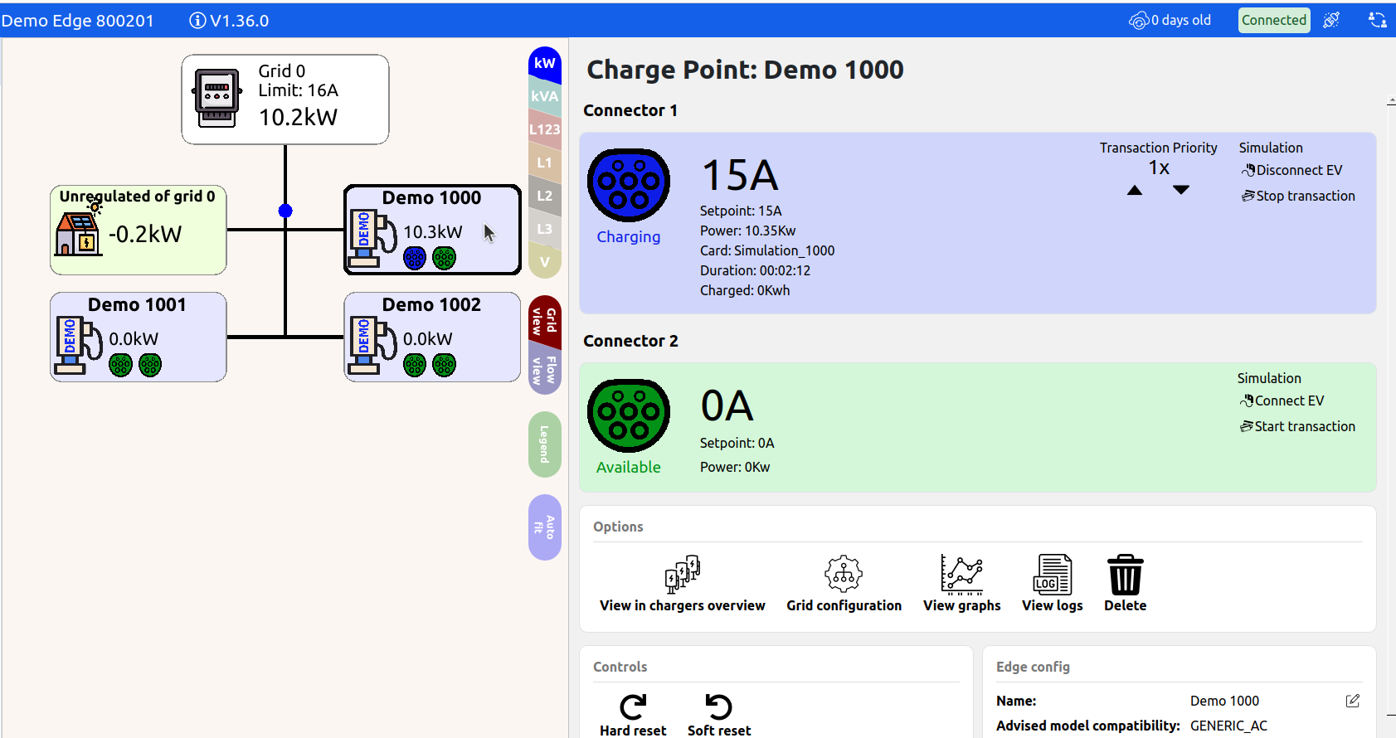Switch display to L2 phase
The width and height of the screenshot is (1396, 738).
pyautogui.click(x=545, y=196)
